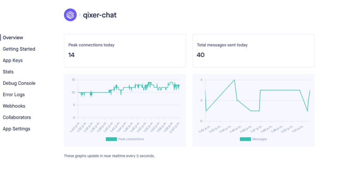
Task: Click the purple Pusher app logo icon
Action: 70,15
